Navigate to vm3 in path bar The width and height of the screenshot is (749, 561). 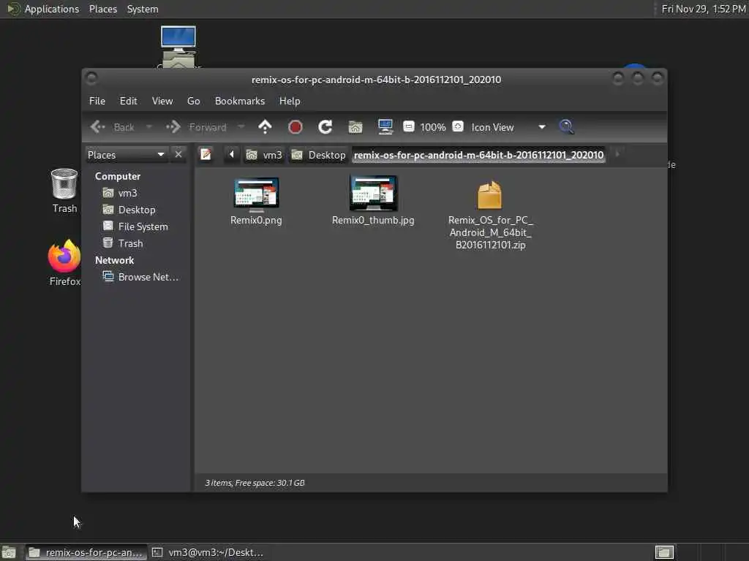(265, 155)
